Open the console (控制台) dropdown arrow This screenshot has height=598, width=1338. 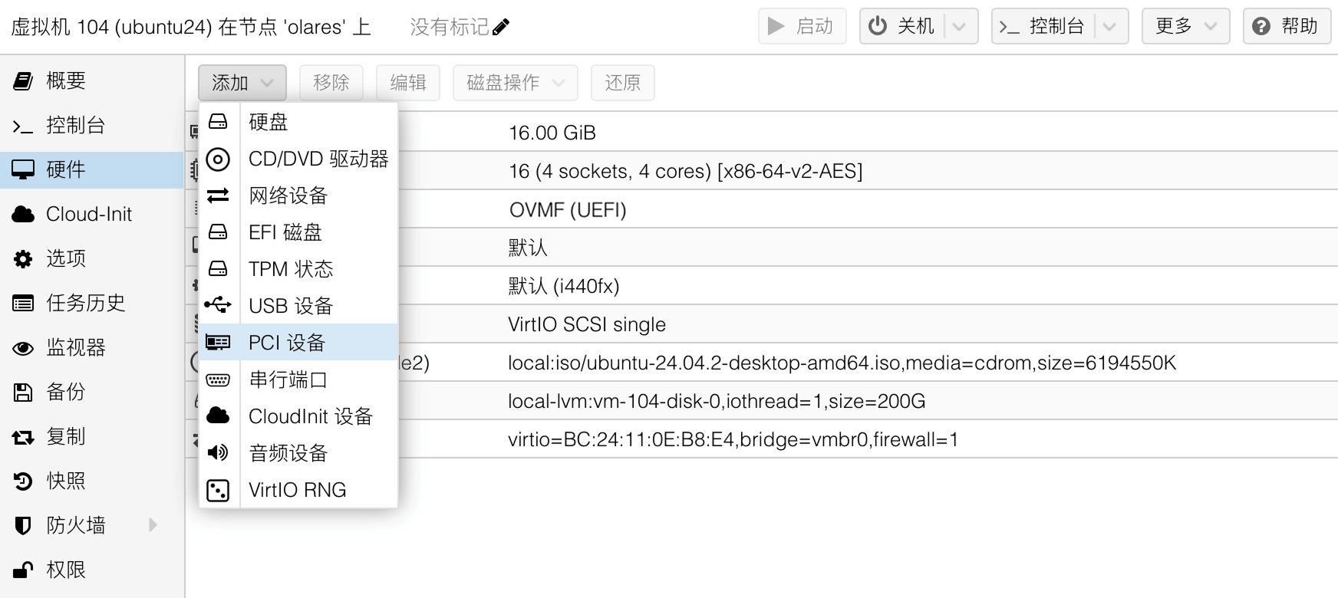tap(1109, 27)
